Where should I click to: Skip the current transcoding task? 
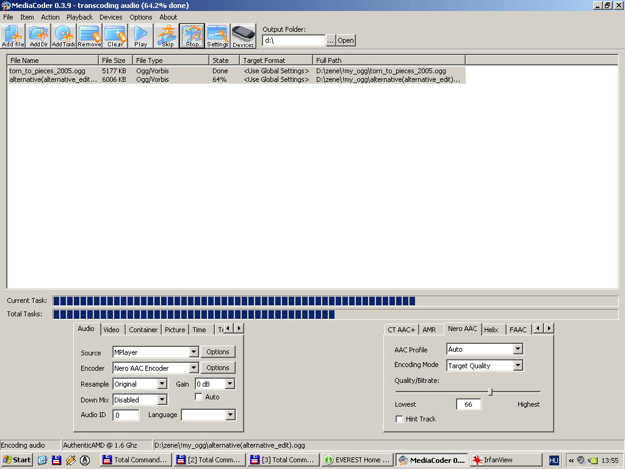[x=167, y=36]
